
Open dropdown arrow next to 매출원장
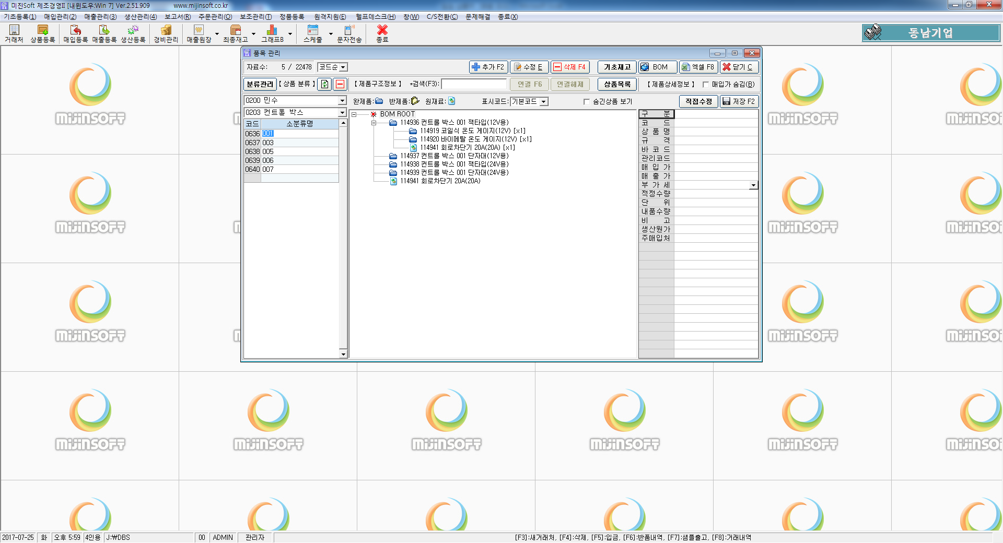(x=217, y=34)
